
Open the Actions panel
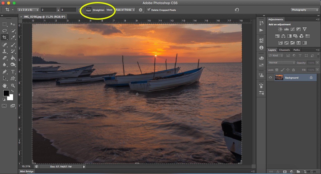(262, 30)
